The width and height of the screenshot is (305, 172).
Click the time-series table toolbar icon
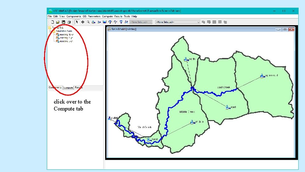225,22
